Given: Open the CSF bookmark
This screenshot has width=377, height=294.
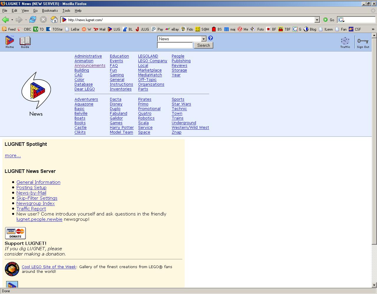Looking at the screenshot, I should point(355,29).
